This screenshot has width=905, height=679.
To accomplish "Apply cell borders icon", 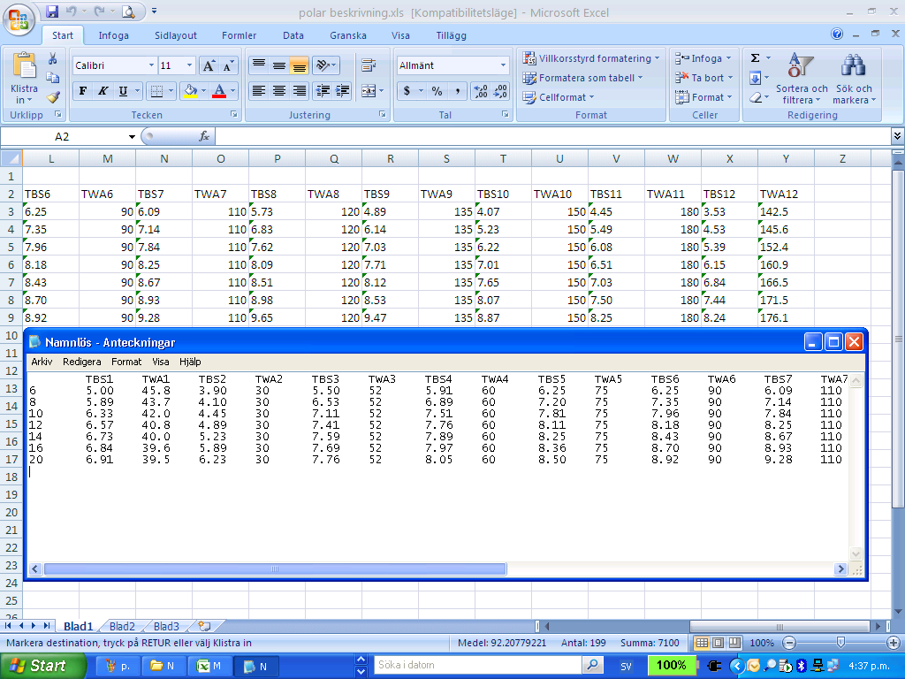I will (x=156, y=91).
